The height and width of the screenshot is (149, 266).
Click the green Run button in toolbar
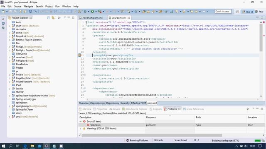click(x=92, y=12)
